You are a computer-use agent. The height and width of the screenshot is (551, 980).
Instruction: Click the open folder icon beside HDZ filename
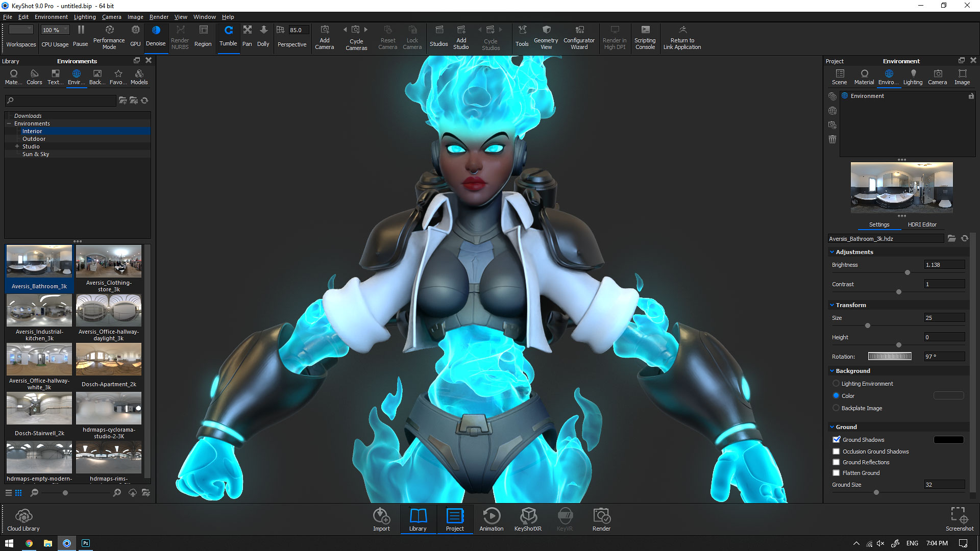click(x=952, y=238)
